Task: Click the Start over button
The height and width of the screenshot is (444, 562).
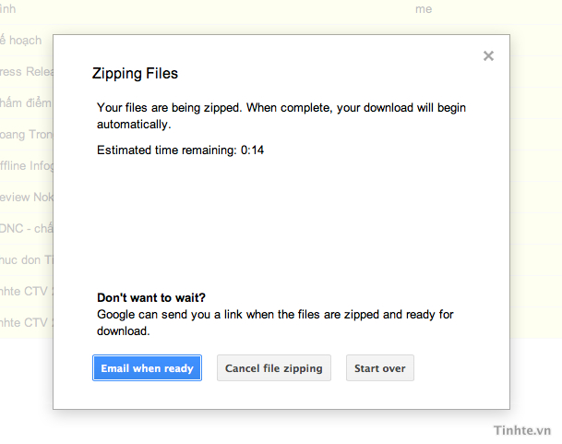Action: (380, 368)
